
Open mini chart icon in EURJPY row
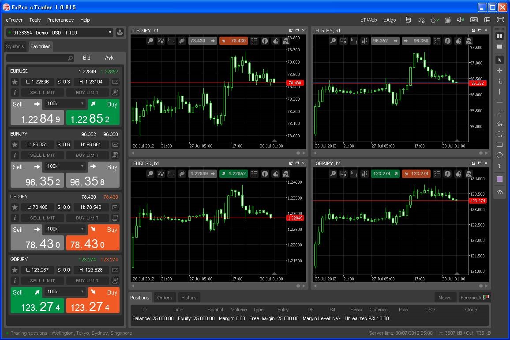[x=115, y=144]
